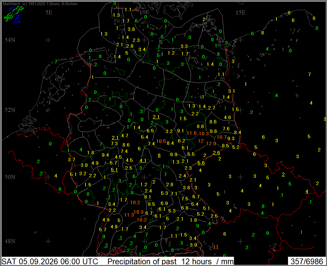Viewport: 327px width, 266px height.
Task: Click the orange 11.6 station value
Action: pyautogui.click(x=192, y=133)
